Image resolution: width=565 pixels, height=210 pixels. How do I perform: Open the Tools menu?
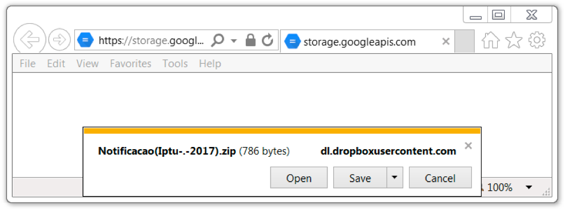point(175,64)
